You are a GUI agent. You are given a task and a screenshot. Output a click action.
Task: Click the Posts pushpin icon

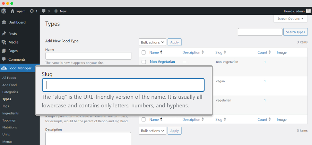[x=4, y=34]
